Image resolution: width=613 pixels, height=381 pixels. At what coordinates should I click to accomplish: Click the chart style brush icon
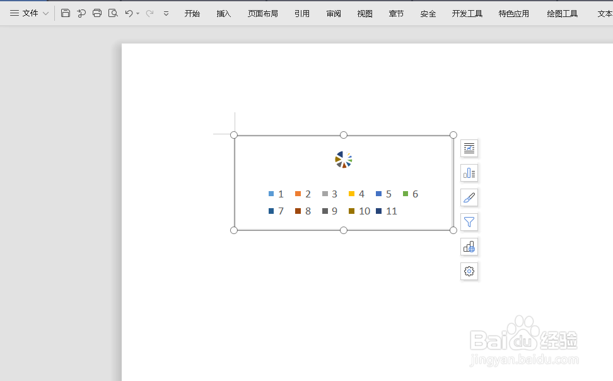click(469, 197)
